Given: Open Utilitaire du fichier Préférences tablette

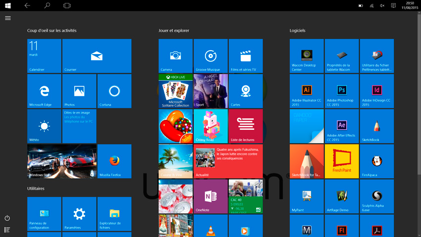Looking at the screenshot, I should [x=377, y=56].
